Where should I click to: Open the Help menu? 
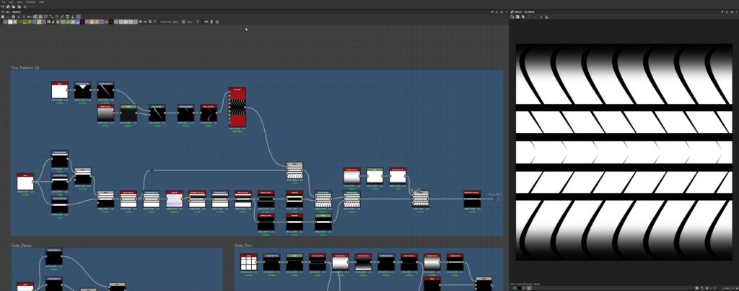41,2
